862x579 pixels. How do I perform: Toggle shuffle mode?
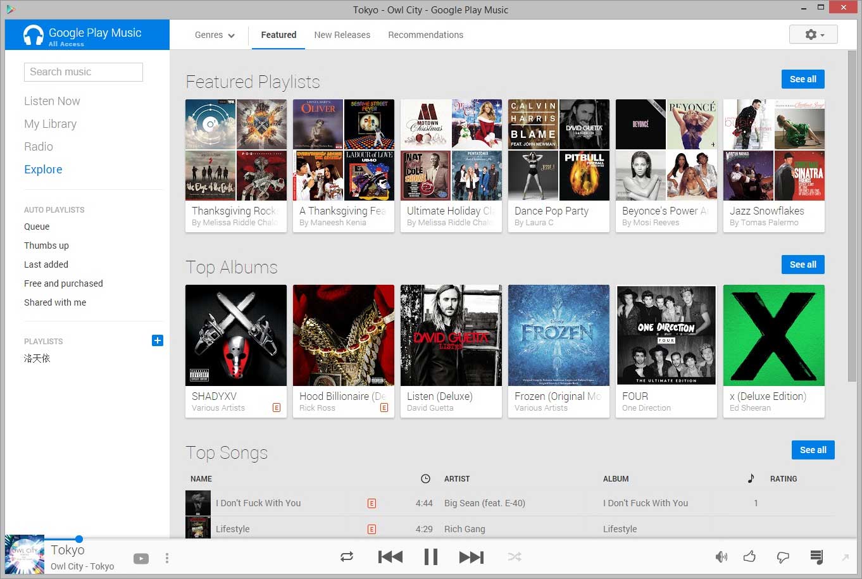tap(515, 557)
